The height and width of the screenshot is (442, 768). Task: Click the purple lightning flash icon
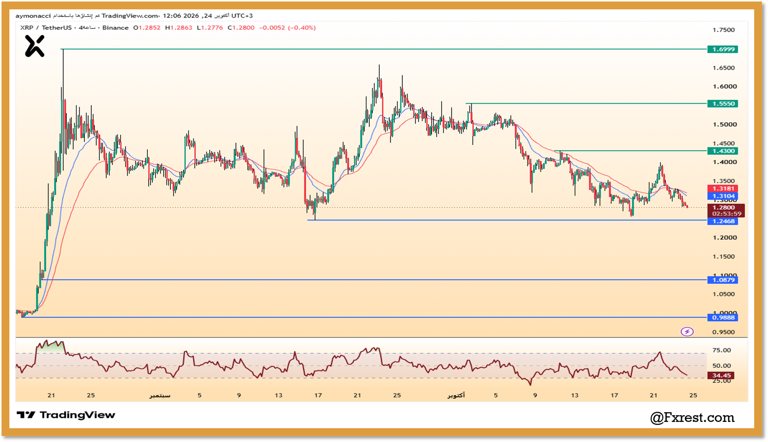click(x=687, y=332)
